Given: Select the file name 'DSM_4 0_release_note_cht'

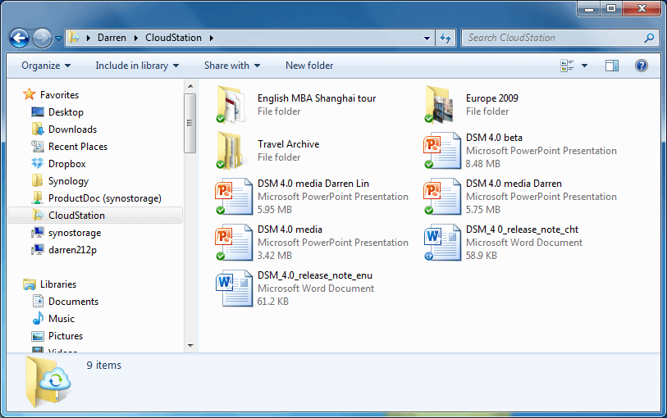Looking at the screenshot, I should [522, 229].
